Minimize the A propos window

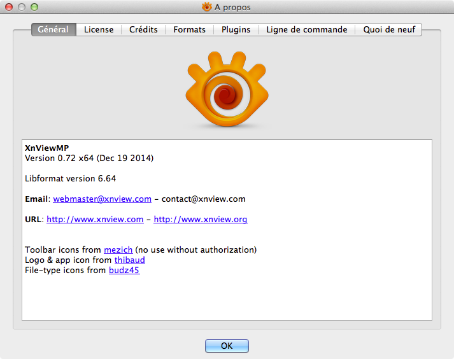click(22, 7)
